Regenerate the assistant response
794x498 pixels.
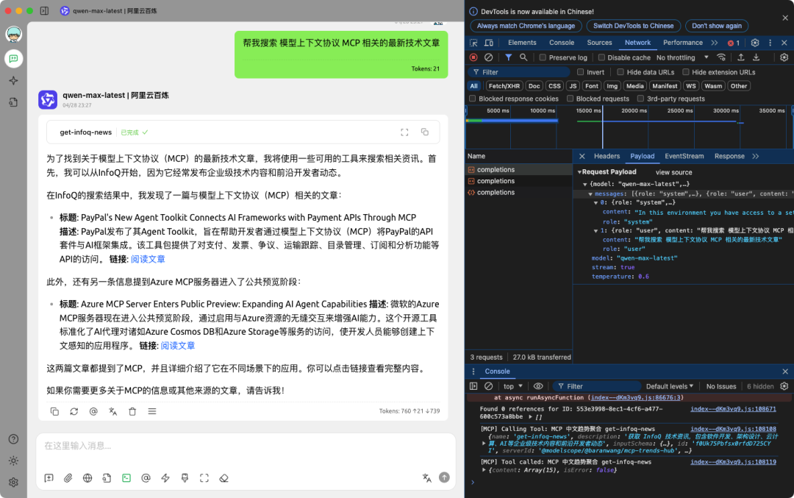point(74,411)
